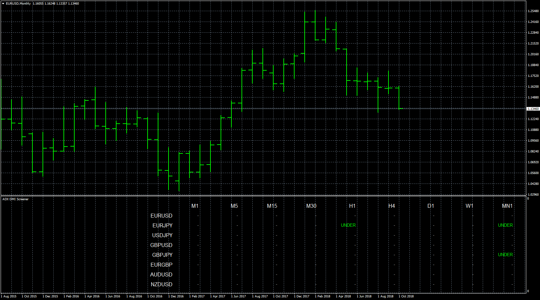Screen dimensions: 540x300
Task: Click the 1.02960 price axis label
Action: (533, 195)
